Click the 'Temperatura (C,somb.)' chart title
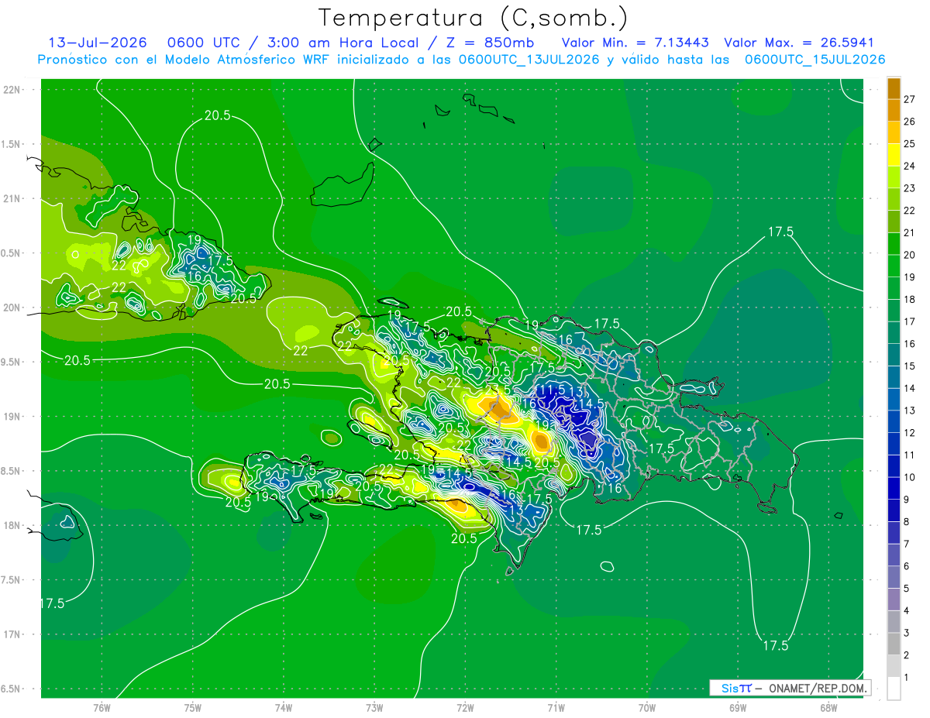This screenshot has height=718, width=930. 473,18
